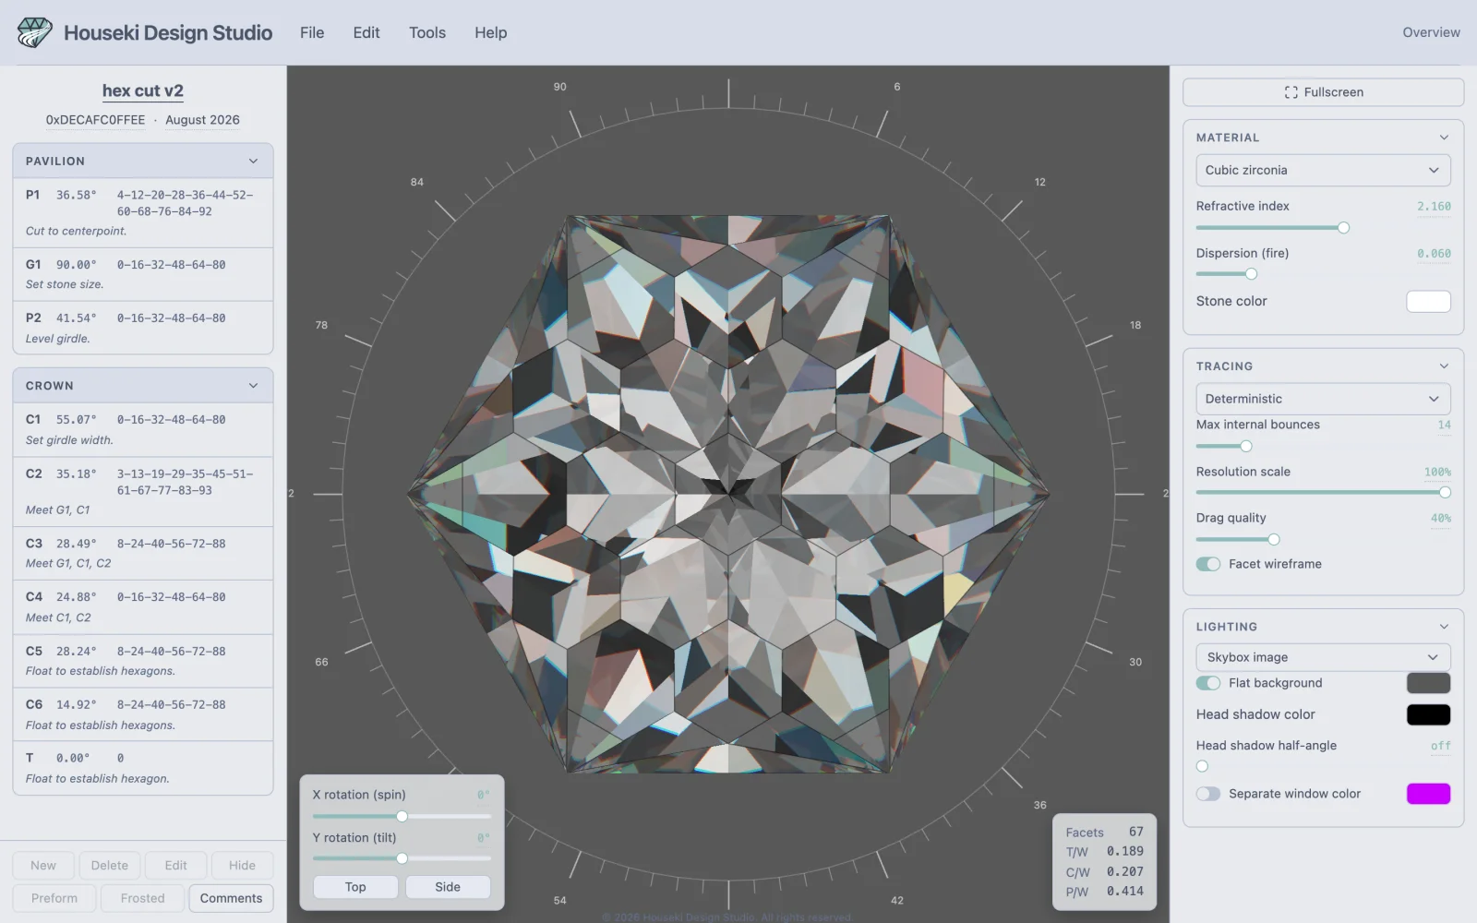This screenshot has height=923, width=1477.
Task: Open the Skybox image lighting dropdown
Action: point(1323,657)
